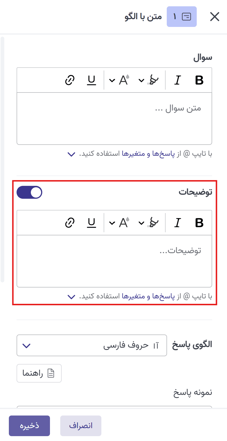Image resolution: width=227 pixels, height=441 pixels.
Task: Insert a link using the سوال toolbar link icon
Action: click(69, 80)
